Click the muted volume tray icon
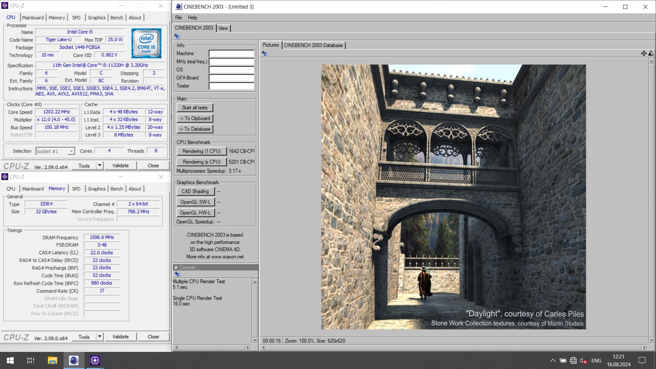Viewport: 656px width, 369px height. [583, 361]
